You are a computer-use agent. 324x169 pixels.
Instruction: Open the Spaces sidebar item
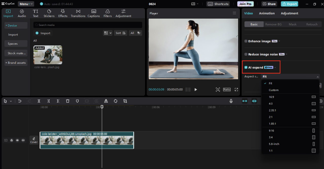[x=16, y=44]
